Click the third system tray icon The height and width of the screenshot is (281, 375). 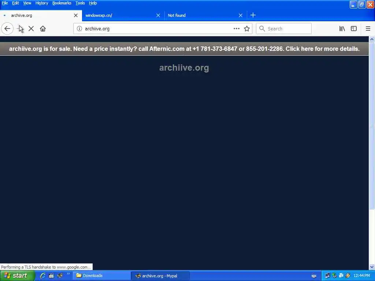[x=341, y=276]
